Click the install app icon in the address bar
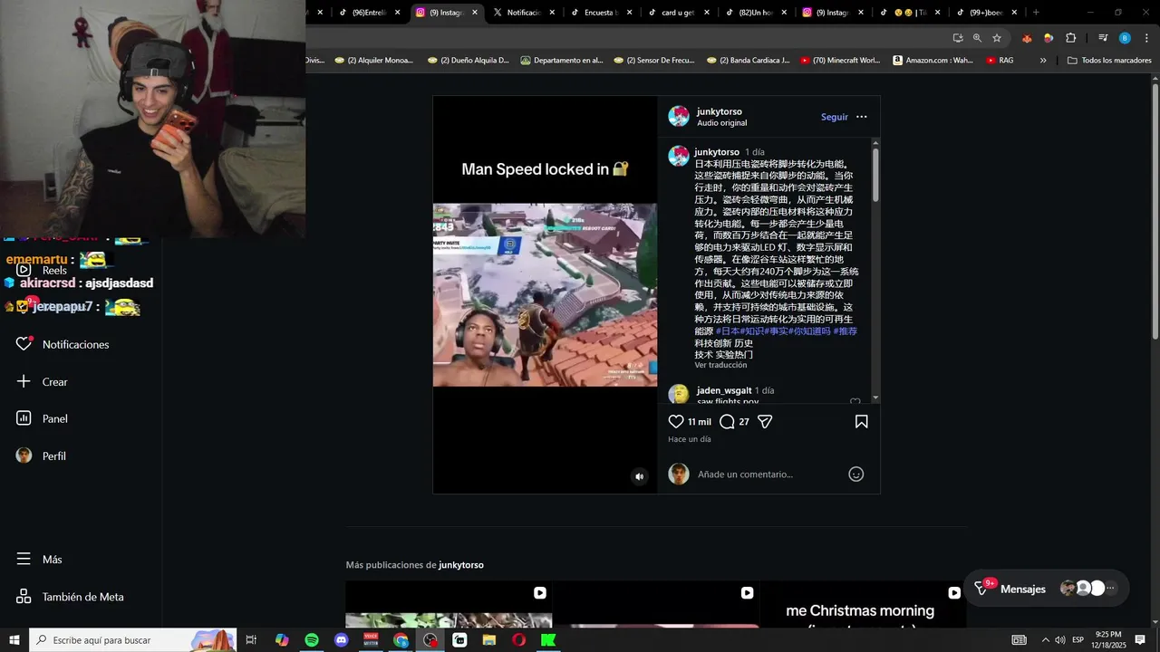The height and width of the screenshot is (652, 1160). [x=958, y=38]
